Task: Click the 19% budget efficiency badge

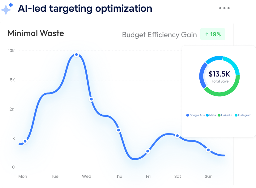Action: coord(213,34)
